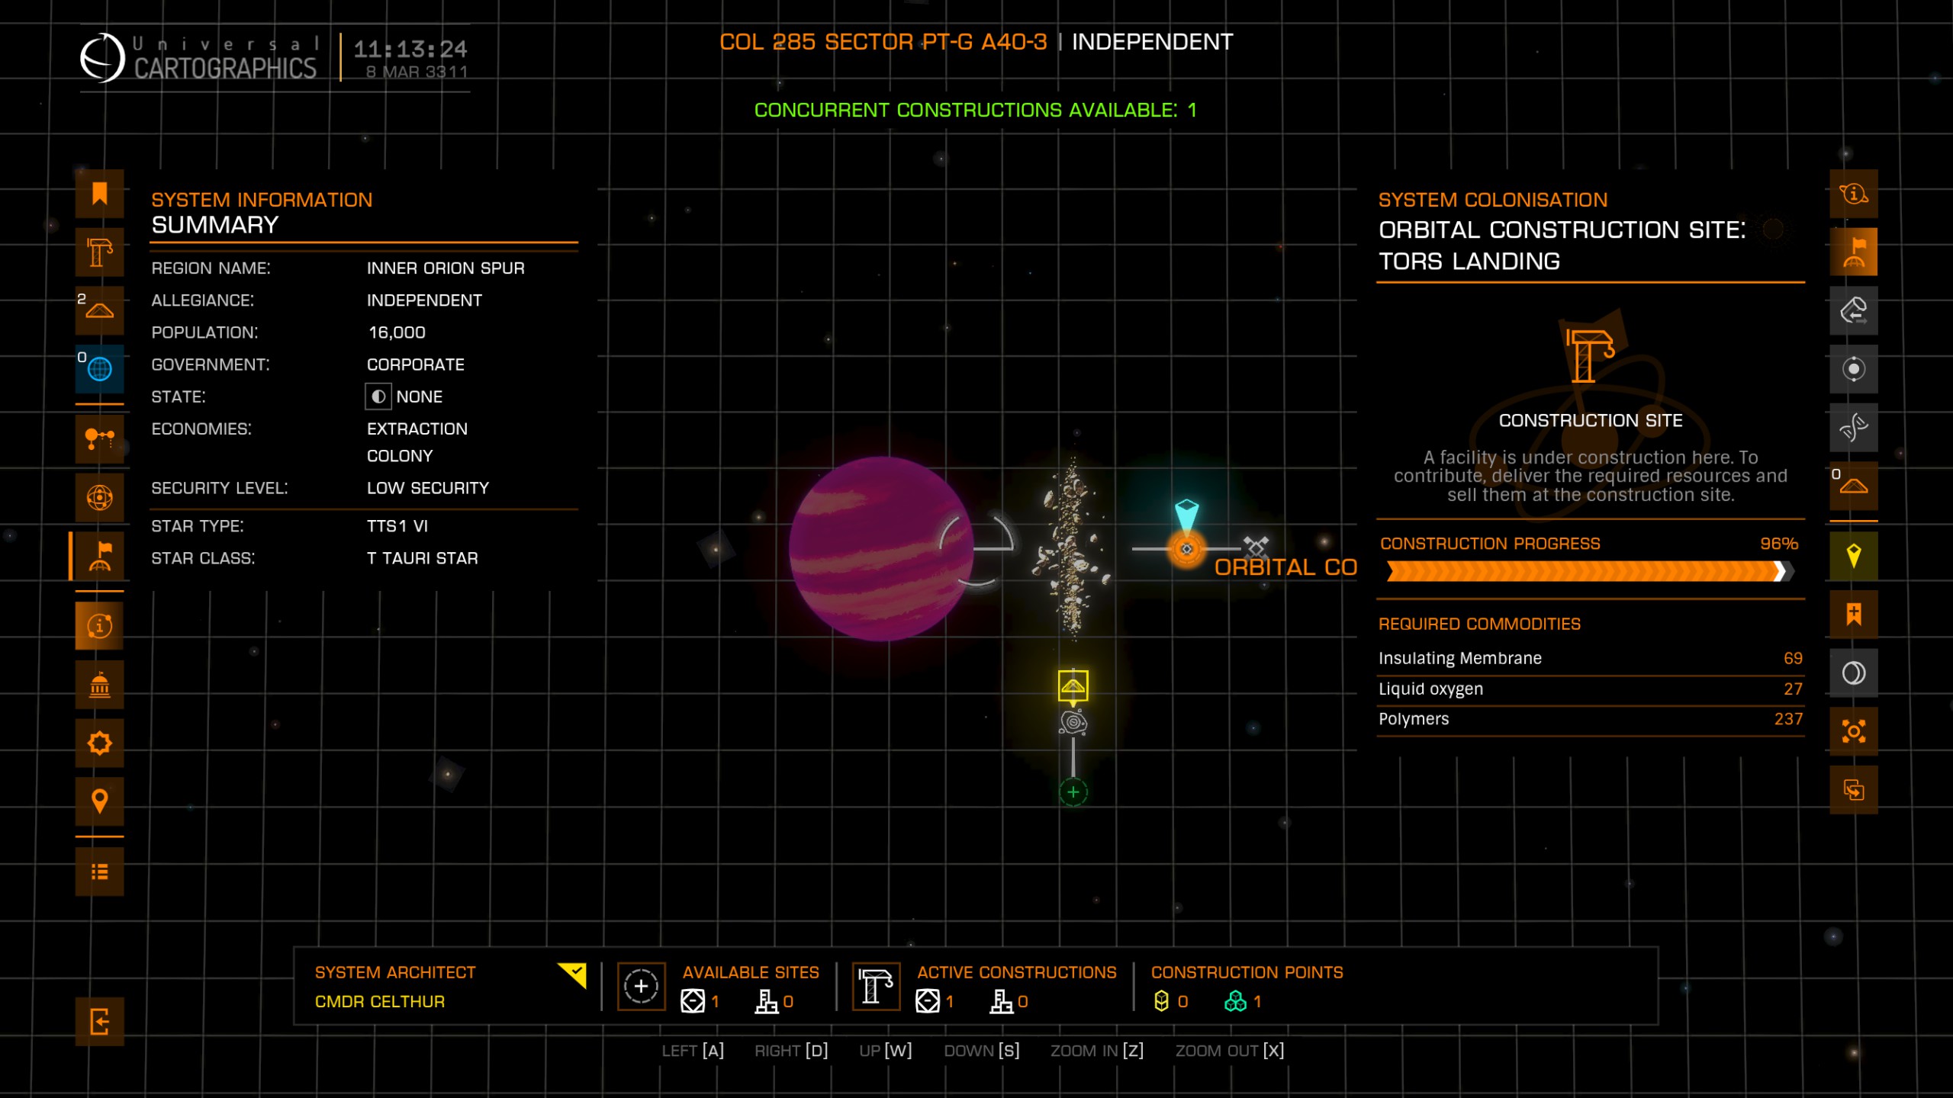Select the construction progress bar
Image resolution: width=1953 pixels, height=1098 pixels.
coord(1590,572)
